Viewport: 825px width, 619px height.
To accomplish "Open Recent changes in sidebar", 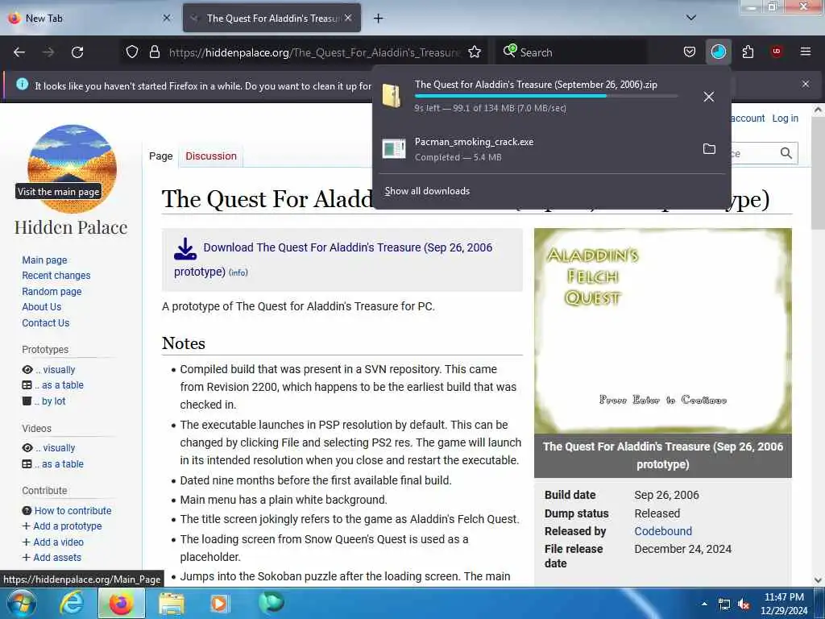I will 56,276.
